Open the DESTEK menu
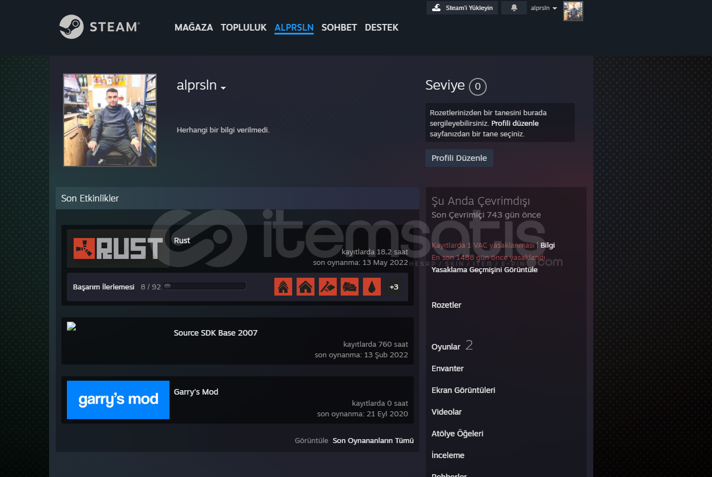Screen dimensions: 712x477 point(381,27)
